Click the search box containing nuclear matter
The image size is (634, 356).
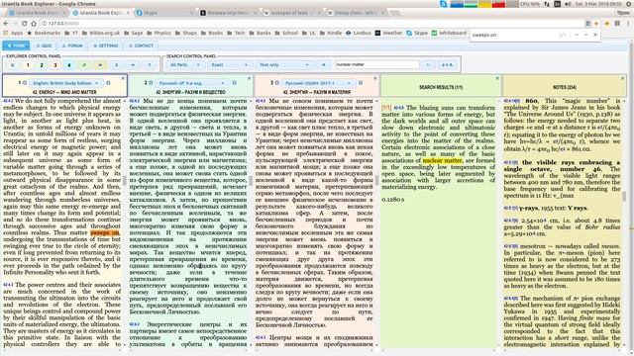[376, 64]
